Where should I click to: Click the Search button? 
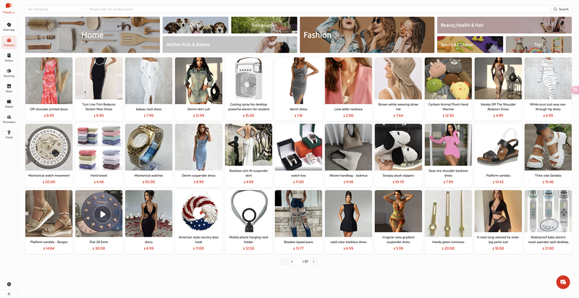(561, 9)
